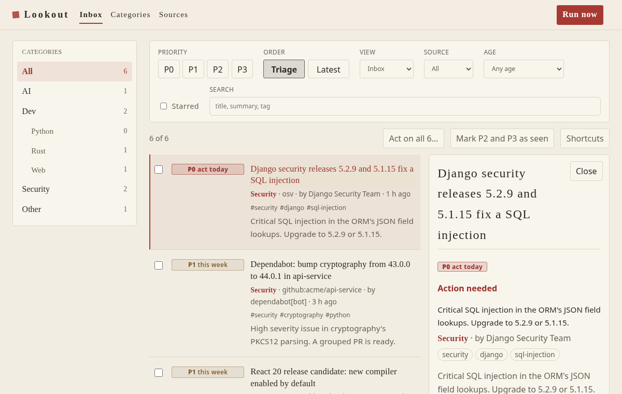Open React 20 release candidate title
The height and width of the screenshot is (394, 622).
(324, 377)
